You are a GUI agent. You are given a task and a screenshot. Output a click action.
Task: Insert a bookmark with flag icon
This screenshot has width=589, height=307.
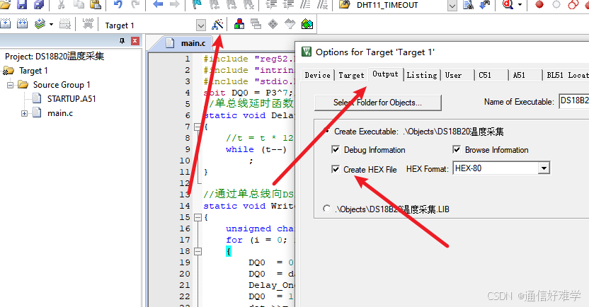tap(197, 4)
